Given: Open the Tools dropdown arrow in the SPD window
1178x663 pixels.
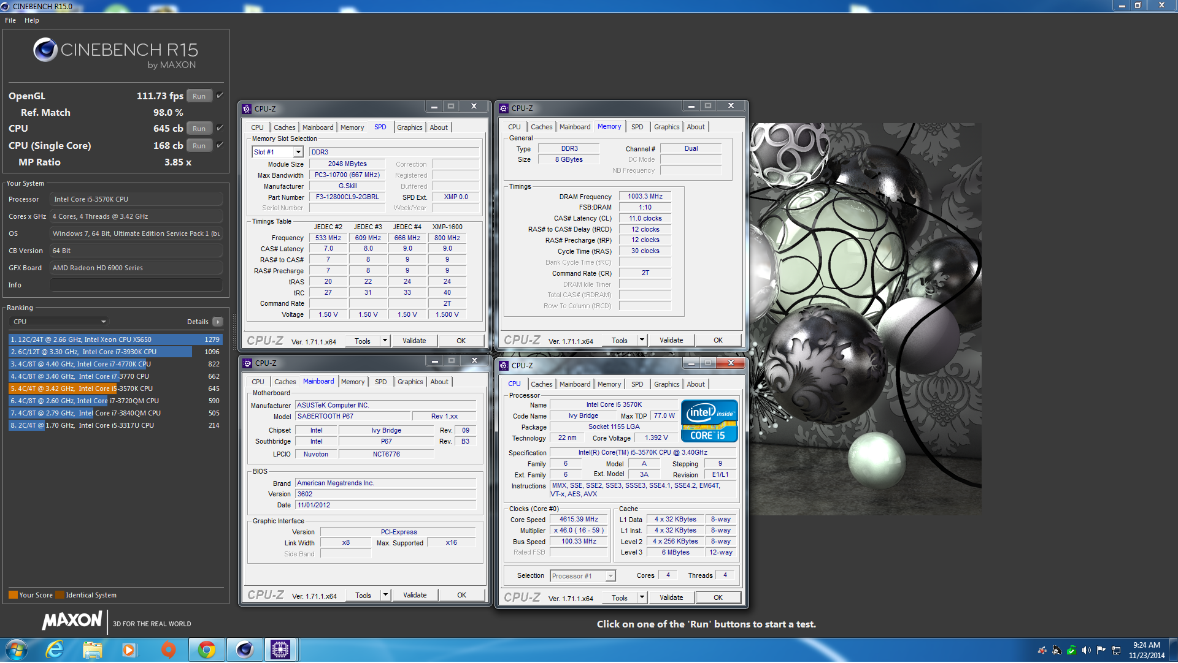Looking at the screenshot, I should pos(385,341).
